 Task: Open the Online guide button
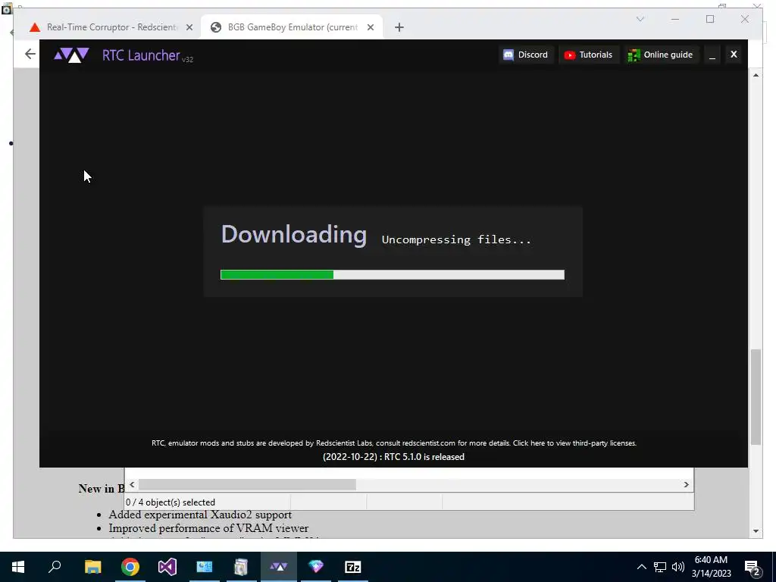[x=660, y=55]
